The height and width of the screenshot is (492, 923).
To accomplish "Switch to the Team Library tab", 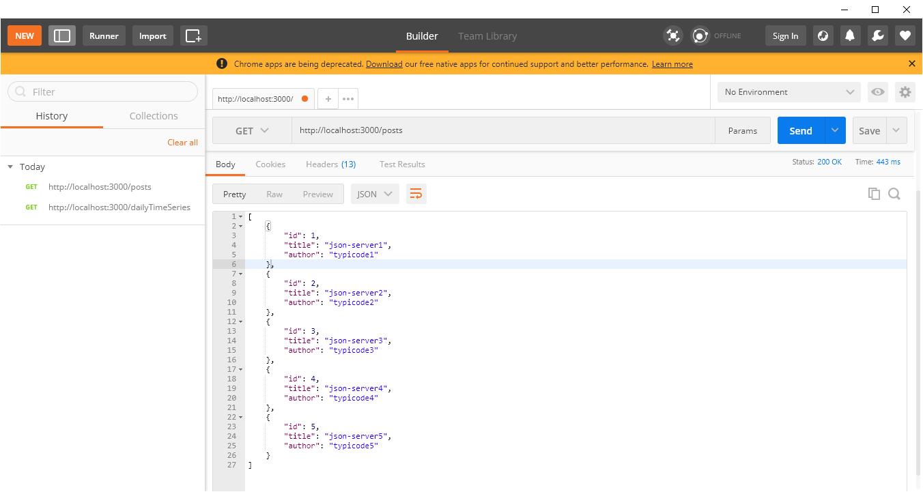I will (487, 36).
